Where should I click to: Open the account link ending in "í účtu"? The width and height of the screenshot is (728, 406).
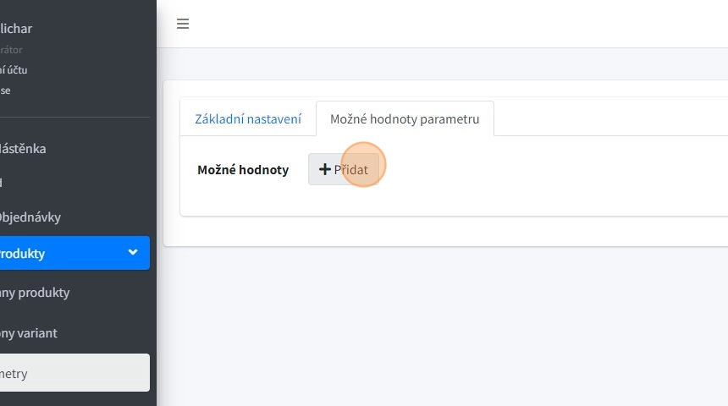click(x=14, y=70)
